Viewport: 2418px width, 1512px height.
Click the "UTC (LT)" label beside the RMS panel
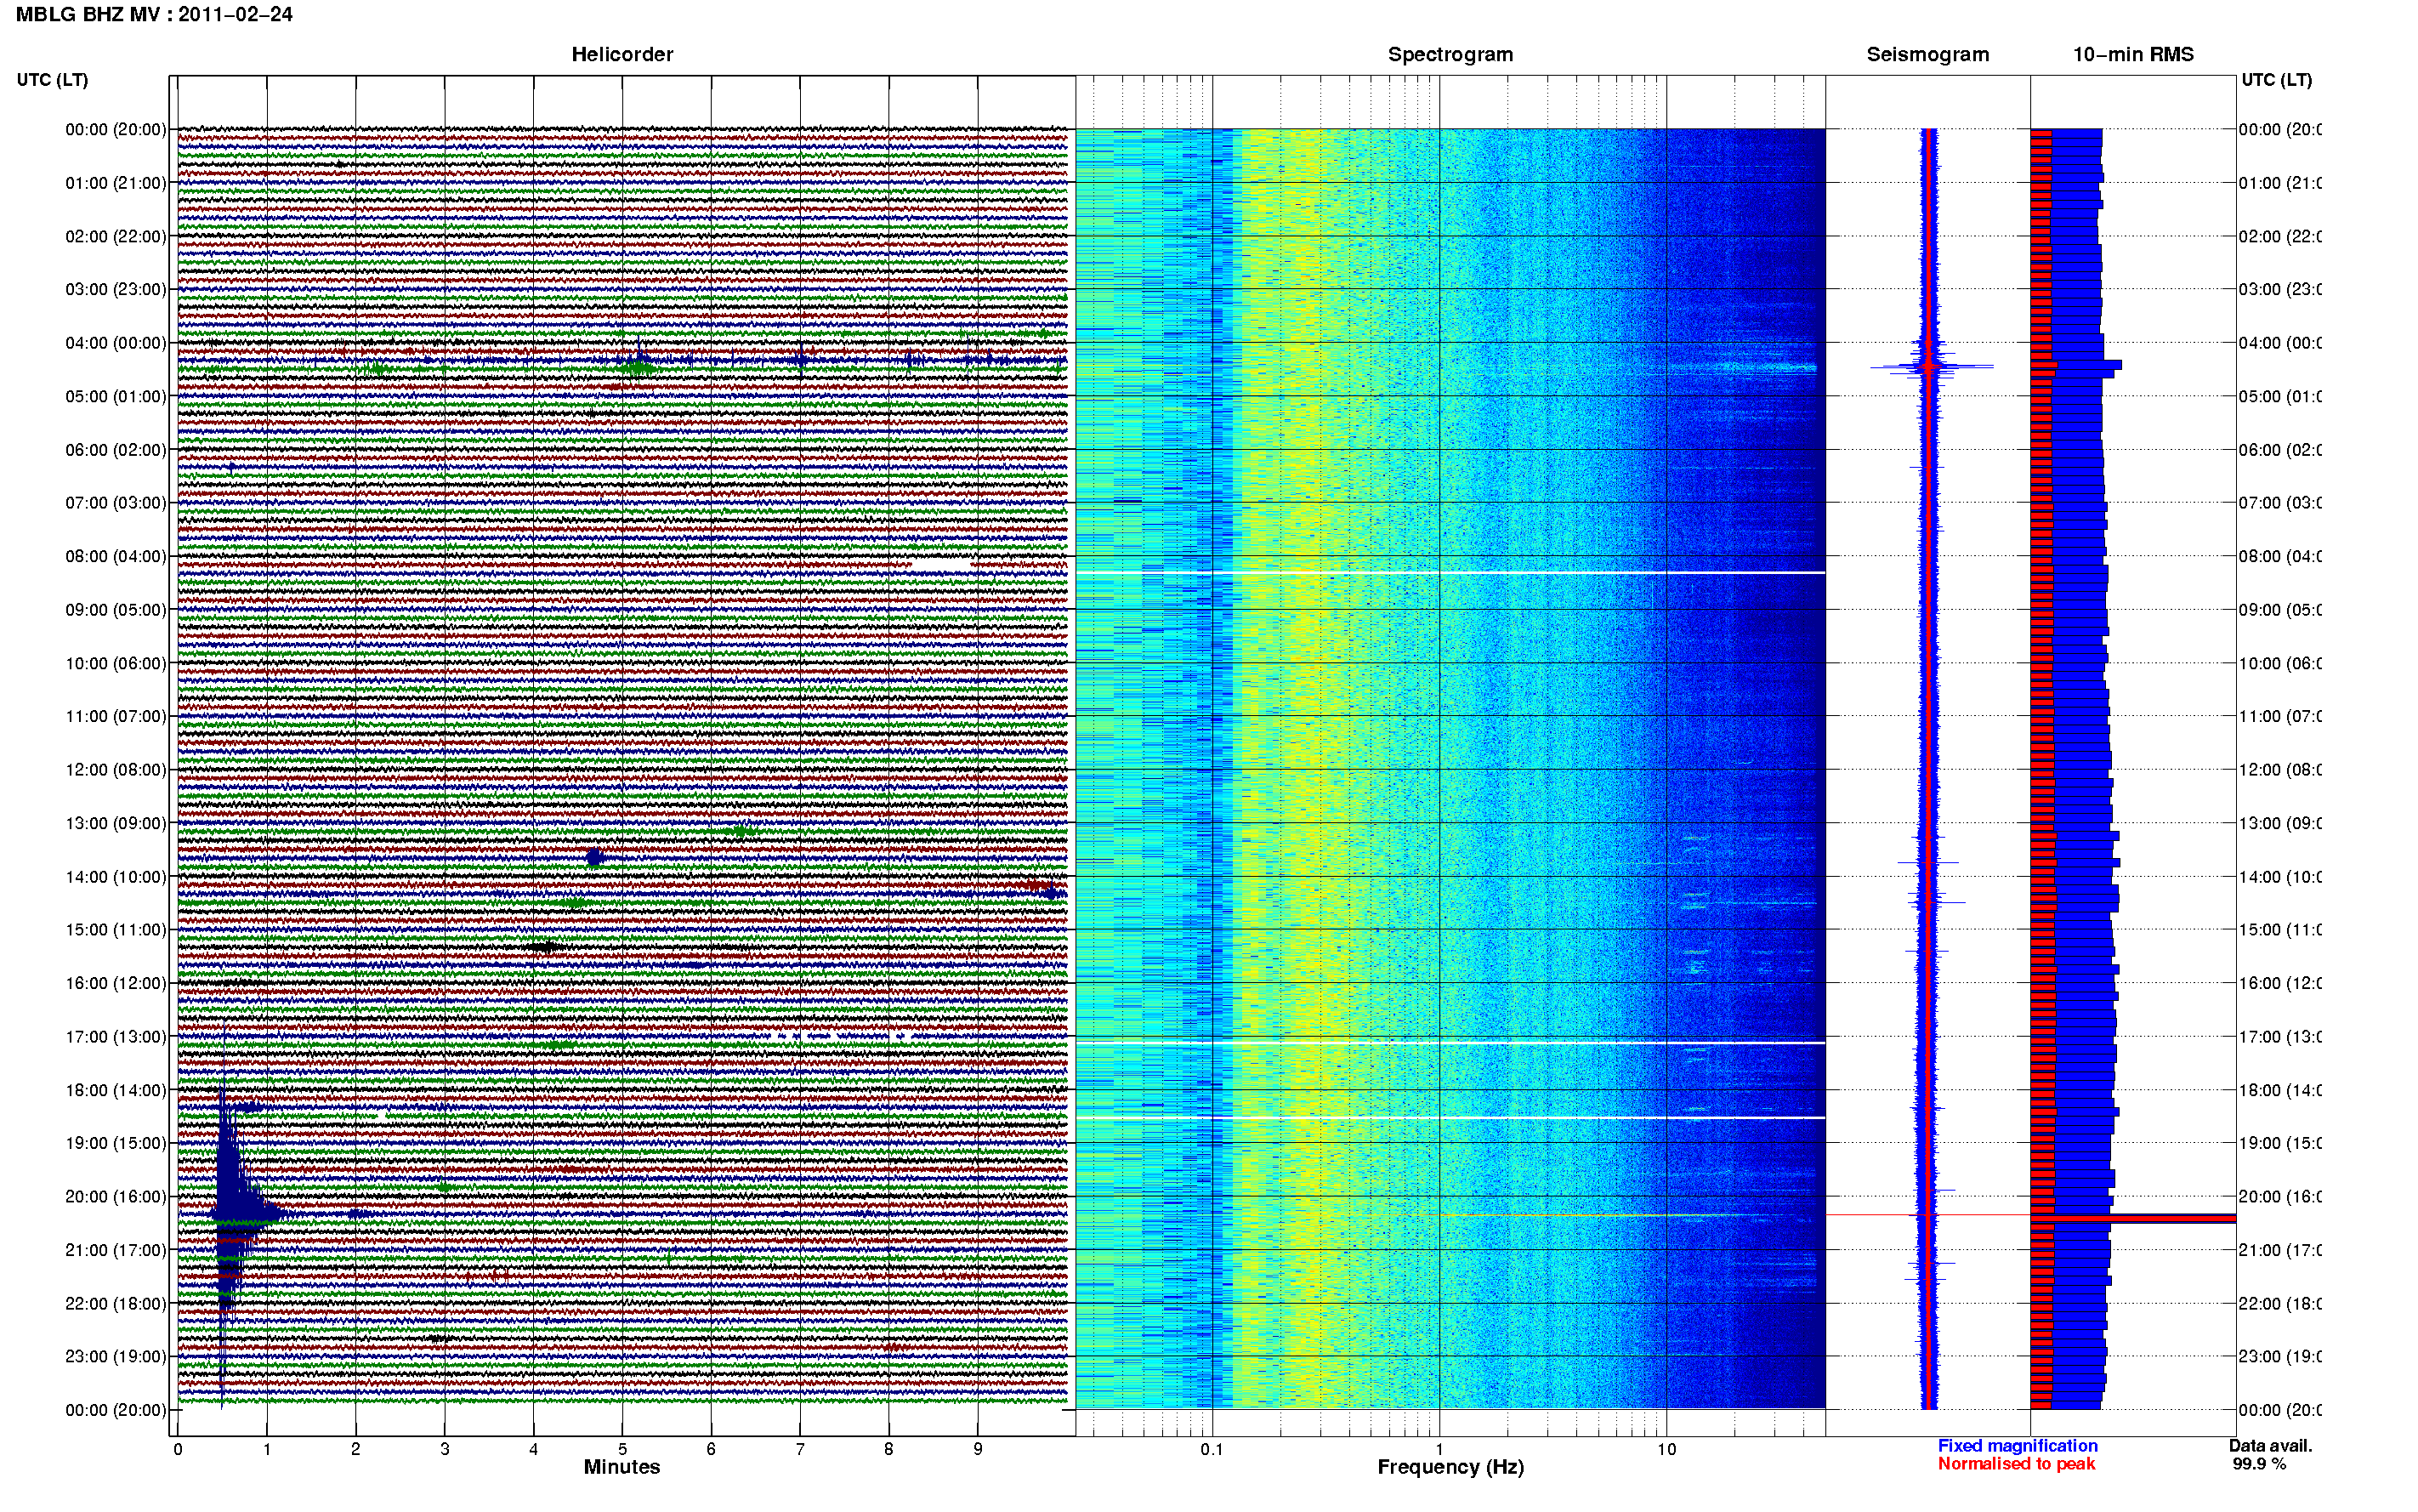click(x=2276, y=80)
